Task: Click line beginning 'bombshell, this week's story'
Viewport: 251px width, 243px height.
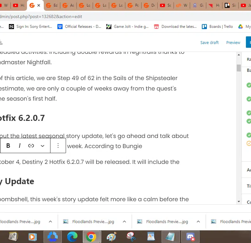Action: pyautogui.click(x=94, y=199)
